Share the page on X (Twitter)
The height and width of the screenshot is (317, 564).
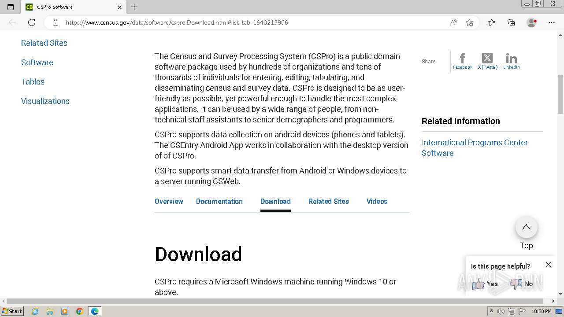(x=487, y=61)
